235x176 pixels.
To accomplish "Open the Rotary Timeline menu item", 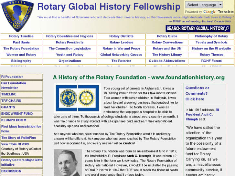I will (x=21, y=36).
